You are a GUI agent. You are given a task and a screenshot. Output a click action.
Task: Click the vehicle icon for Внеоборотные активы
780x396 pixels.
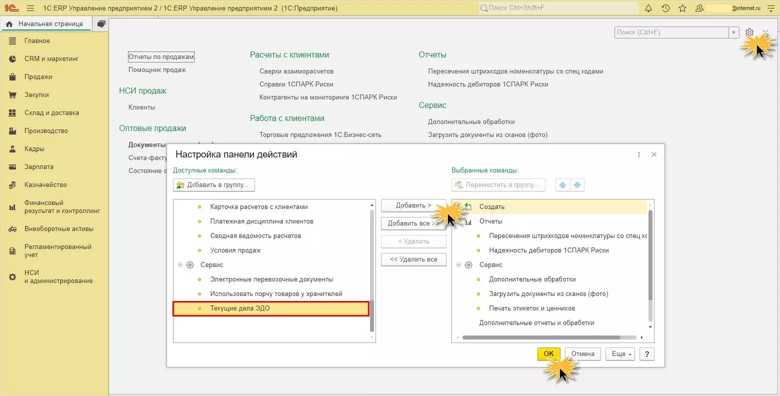click(12, 229)
